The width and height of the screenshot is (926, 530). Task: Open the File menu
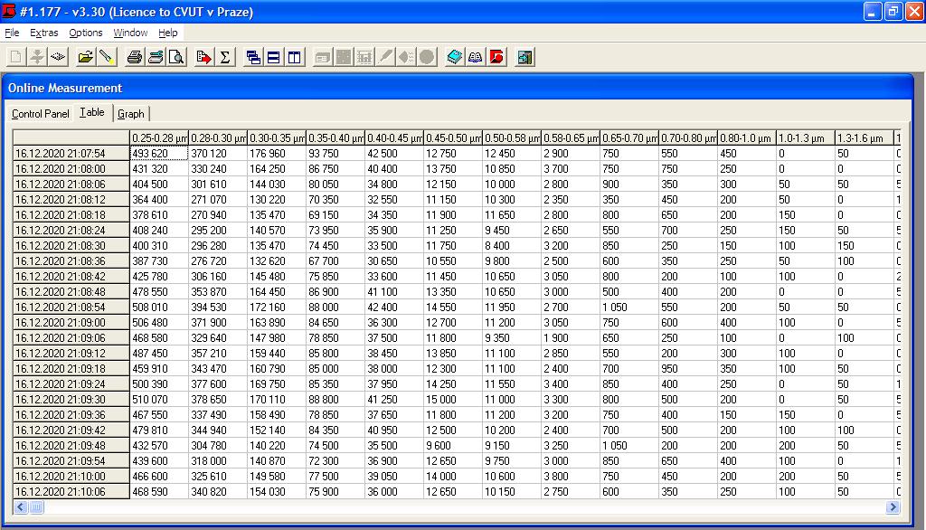(x=12, y=33)
